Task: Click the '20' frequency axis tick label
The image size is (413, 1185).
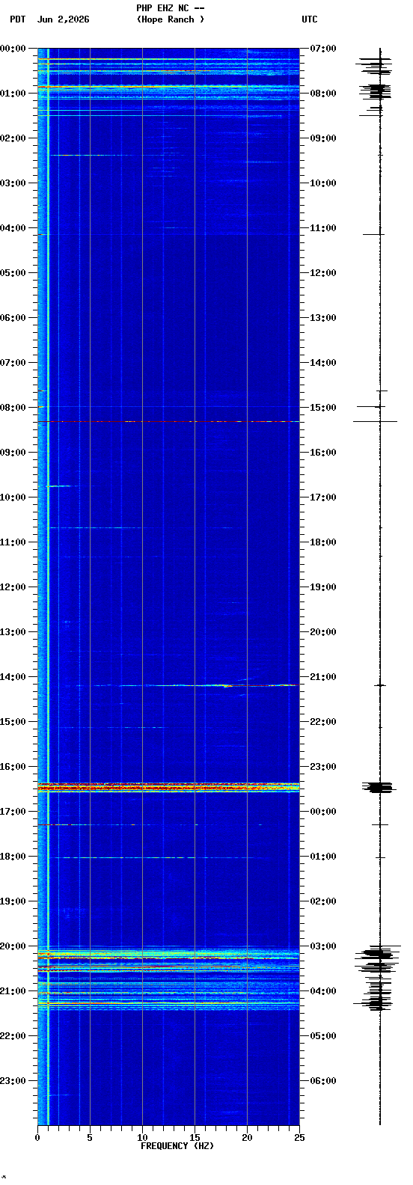Action: tap(247, 1138)
